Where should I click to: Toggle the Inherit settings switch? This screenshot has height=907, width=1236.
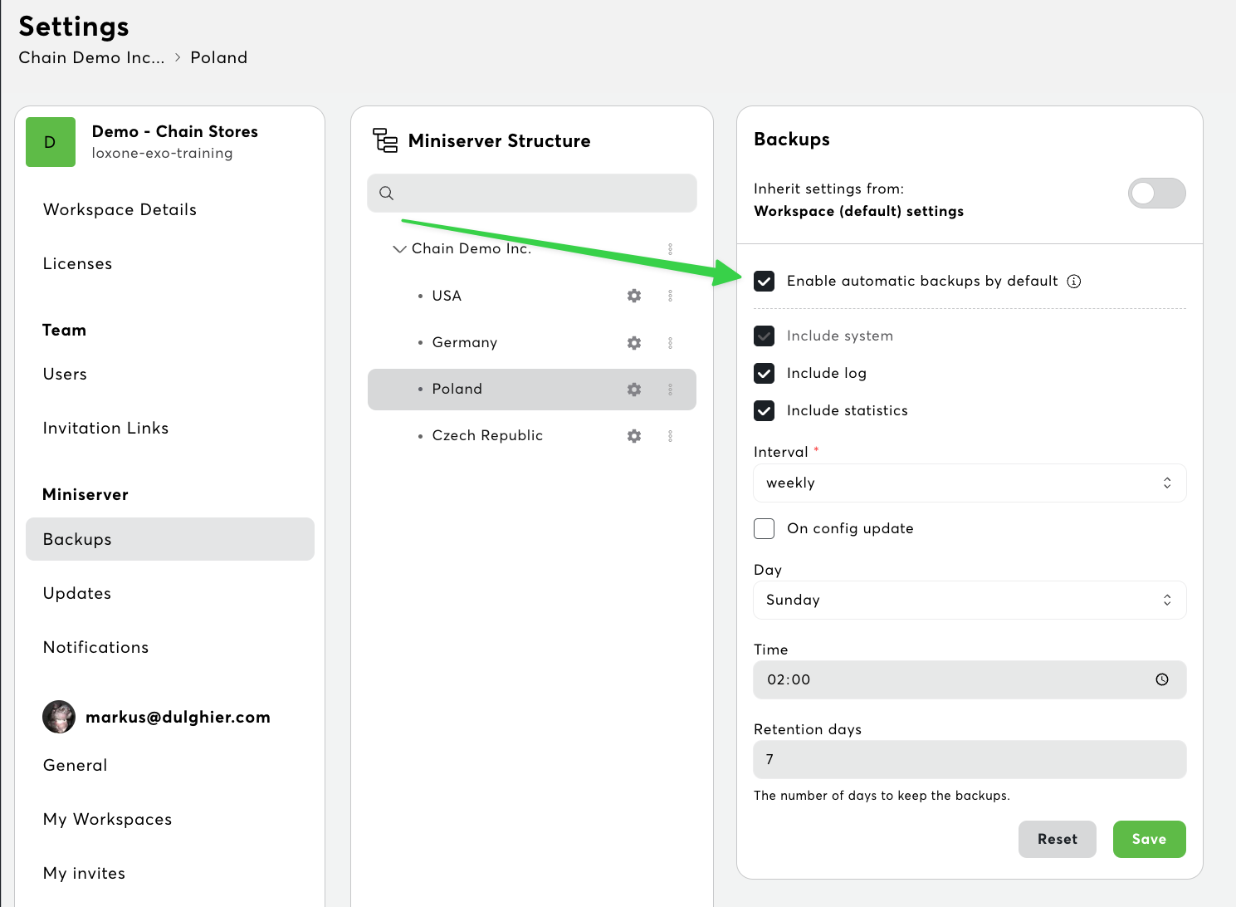pyautogui.click(x=1156, y=194)
